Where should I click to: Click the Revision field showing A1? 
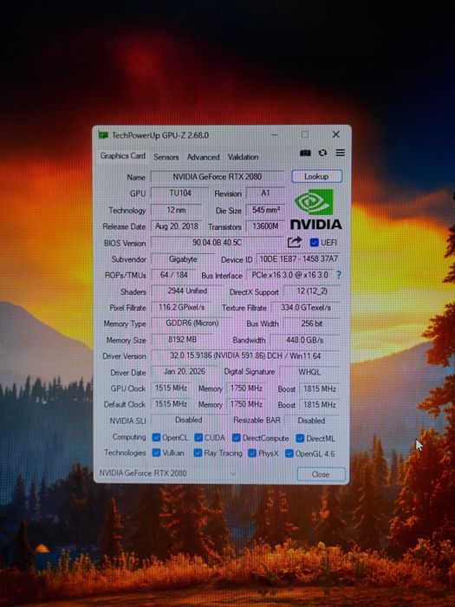point(265,193)
